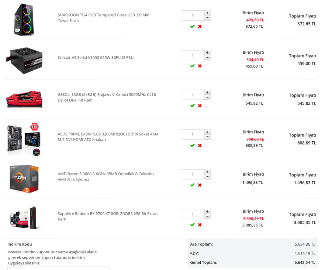Increase AMD Ryzen 5 3600 quantity

(207, 172)
